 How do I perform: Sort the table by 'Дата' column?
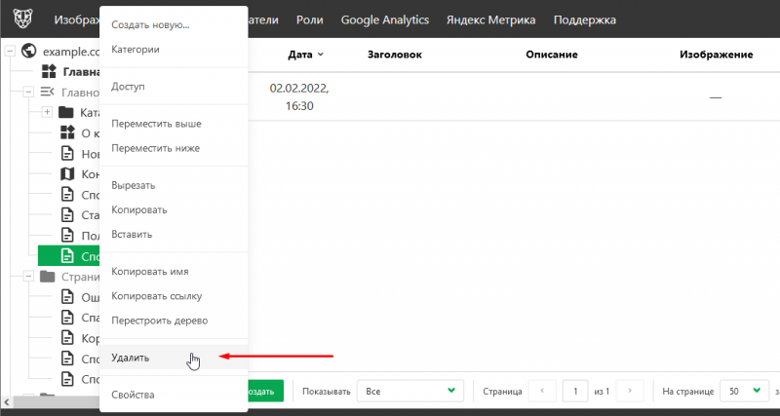306,55
